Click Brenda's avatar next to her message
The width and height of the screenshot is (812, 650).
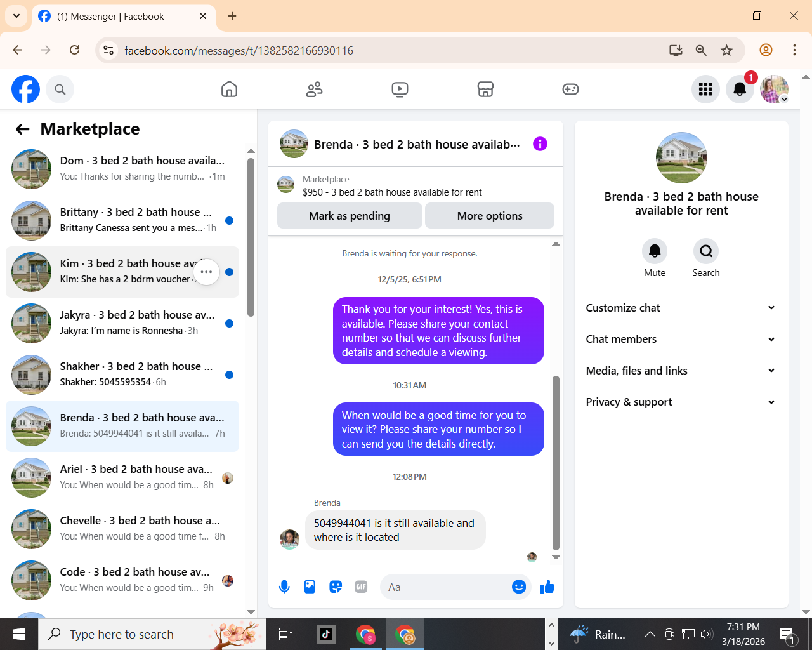click(x=289, y=539)
